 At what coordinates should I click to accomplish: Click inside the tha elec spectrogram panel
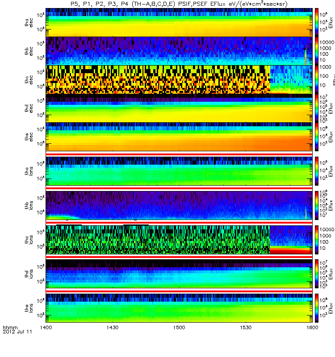tap(179, 22)
